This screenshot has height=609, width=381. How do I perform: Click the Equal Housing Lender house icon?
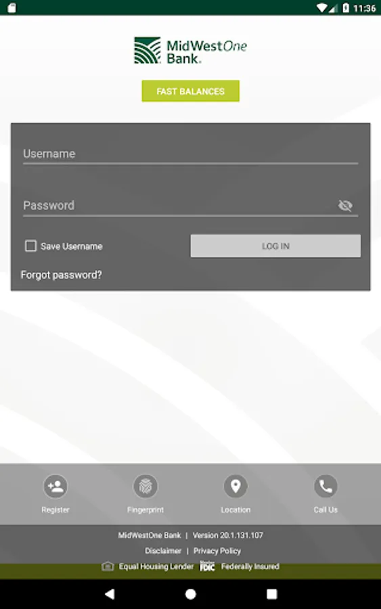[108, 566]
